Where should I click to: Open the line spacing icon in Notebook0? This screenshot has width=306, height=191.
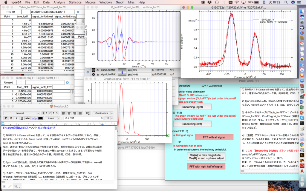(88, 113)
